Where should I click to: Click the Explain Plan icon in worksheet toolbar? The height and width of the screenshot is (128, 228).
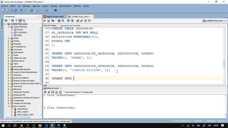coord(52,21)
